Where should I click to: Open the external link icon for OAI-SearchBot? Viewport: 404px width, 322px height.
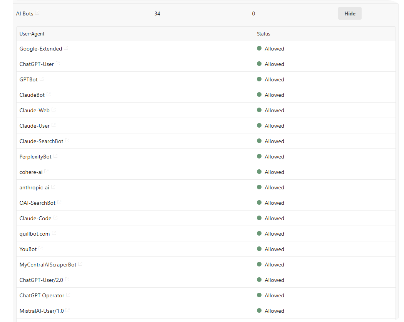click(60, 202)
